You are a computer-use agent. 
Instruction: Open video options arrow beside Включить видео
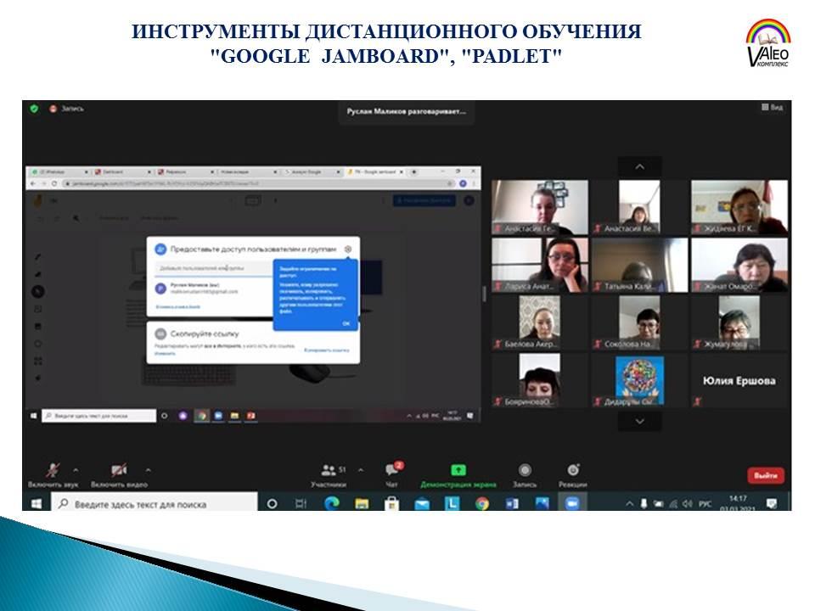148,470
